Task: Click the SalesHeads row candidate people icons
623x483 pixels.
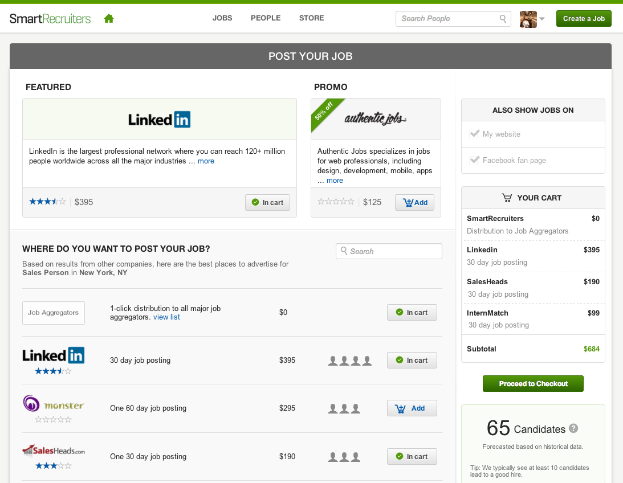Action: pos(344,457)
